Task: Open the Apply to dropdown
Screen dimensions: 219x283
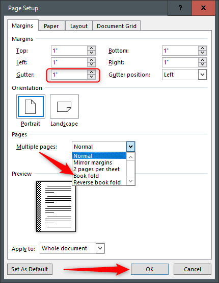Action: click(x=100, y=248)
